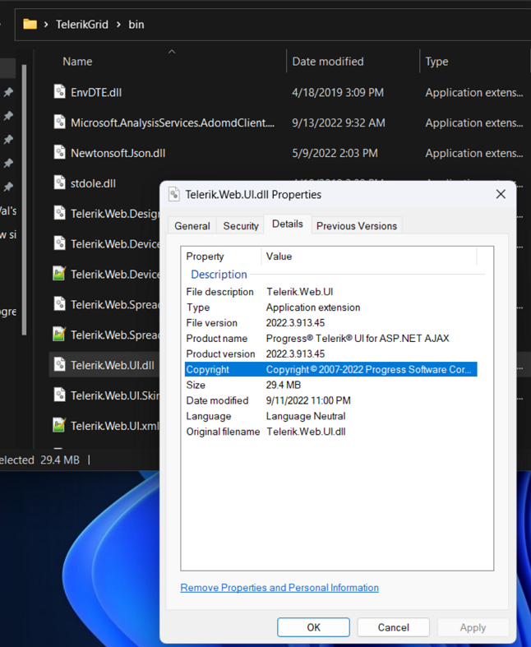Screen dimensions: 531x647
Task: Switch to the Security tab
Action: [x=241, y=226]
